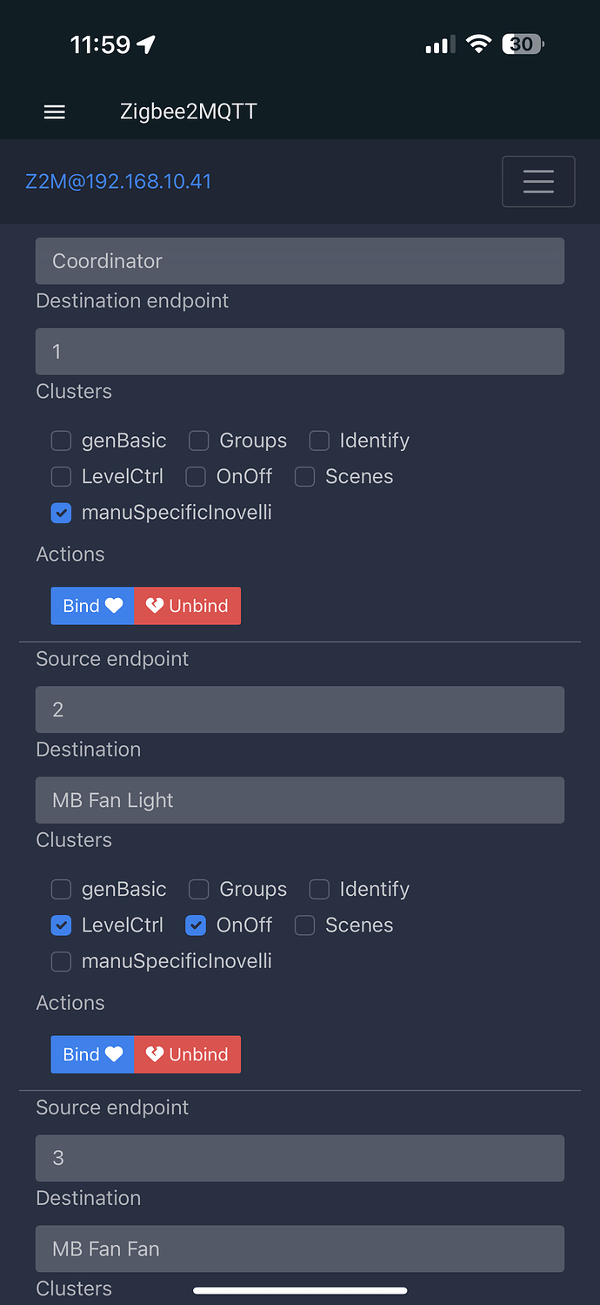Viewport: 600px width, 1305px height.
Task: Tap the Wi-Fi status icon
Action: click(x=478, y=44)
